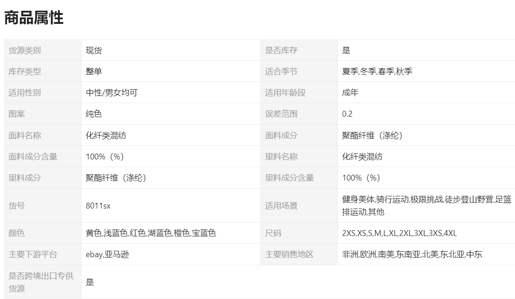Click the 整单 value for 库存类型

(94, 72)
